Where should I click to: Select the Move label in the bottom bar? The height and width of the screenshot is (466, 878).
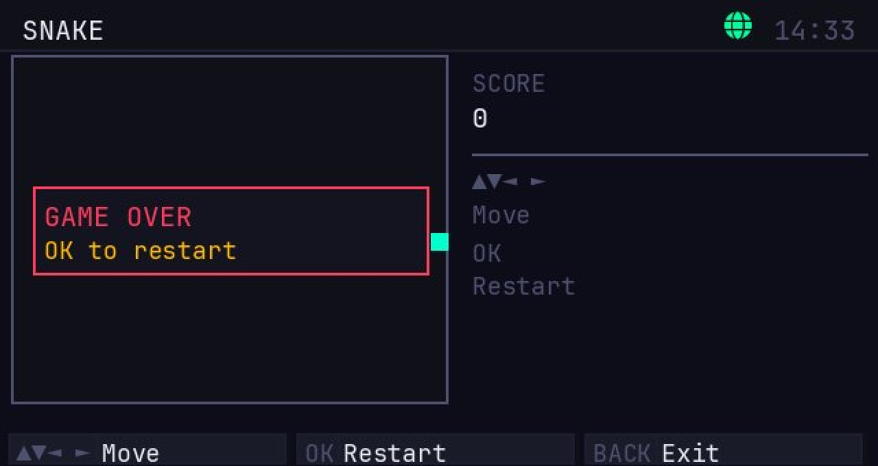tap(131, 454)
